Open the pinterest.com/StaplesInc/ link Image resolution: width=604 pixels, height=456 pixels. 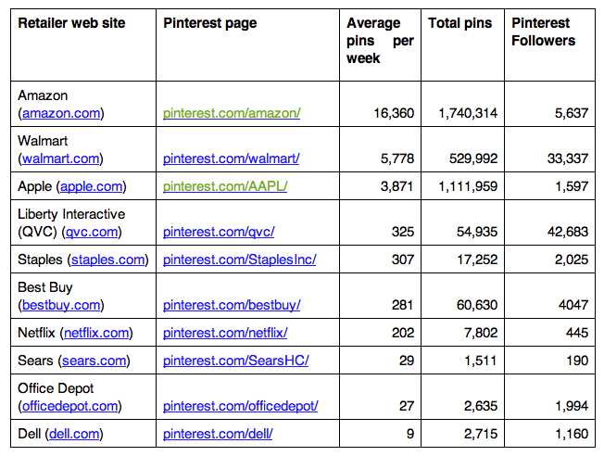[239, 260]
